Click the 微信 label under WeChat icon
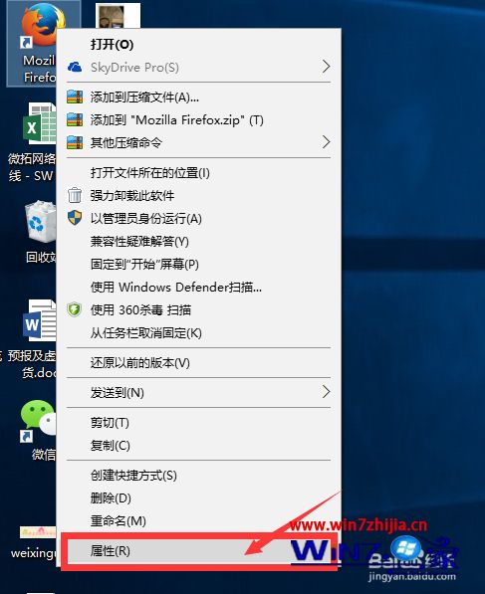The width and height of the screenshot is (485, 594). pyautogui.click(x=44, y=454)
